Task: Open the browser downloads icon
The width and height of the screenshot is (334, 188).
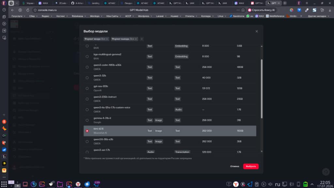Action: (x=330, y=10)
